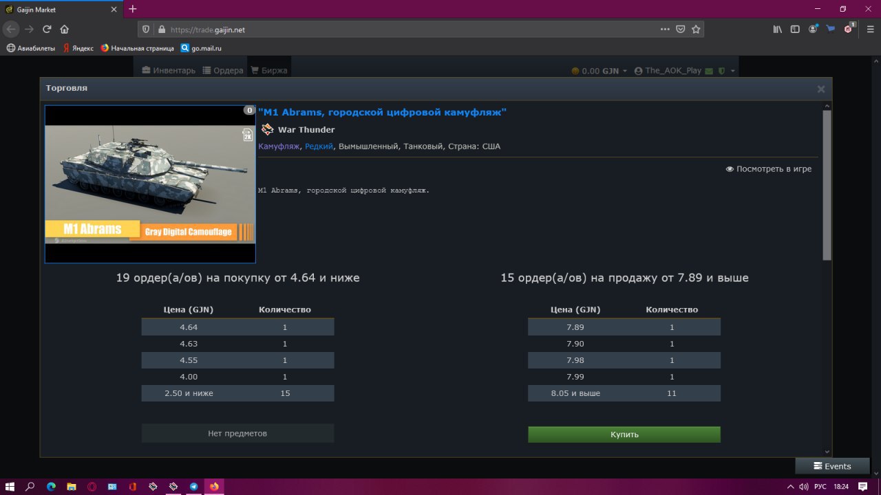Image resolution: width=881 pixels, height=495 pixels.
Task: Select the 4.64 buy order price
Action: click(189, 327)
